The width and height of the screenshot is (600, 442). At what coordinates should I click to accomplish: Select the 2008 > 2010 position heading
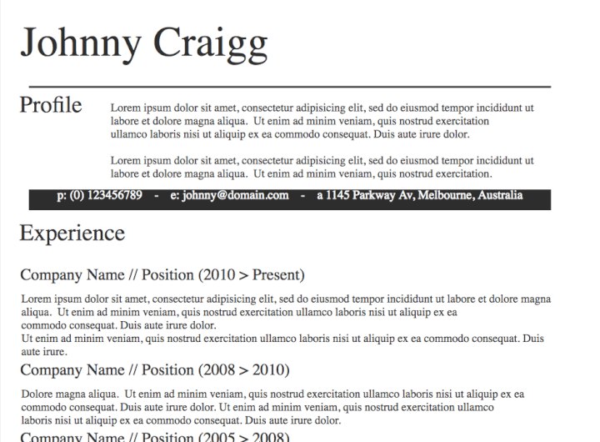click(x=154, y=369)
